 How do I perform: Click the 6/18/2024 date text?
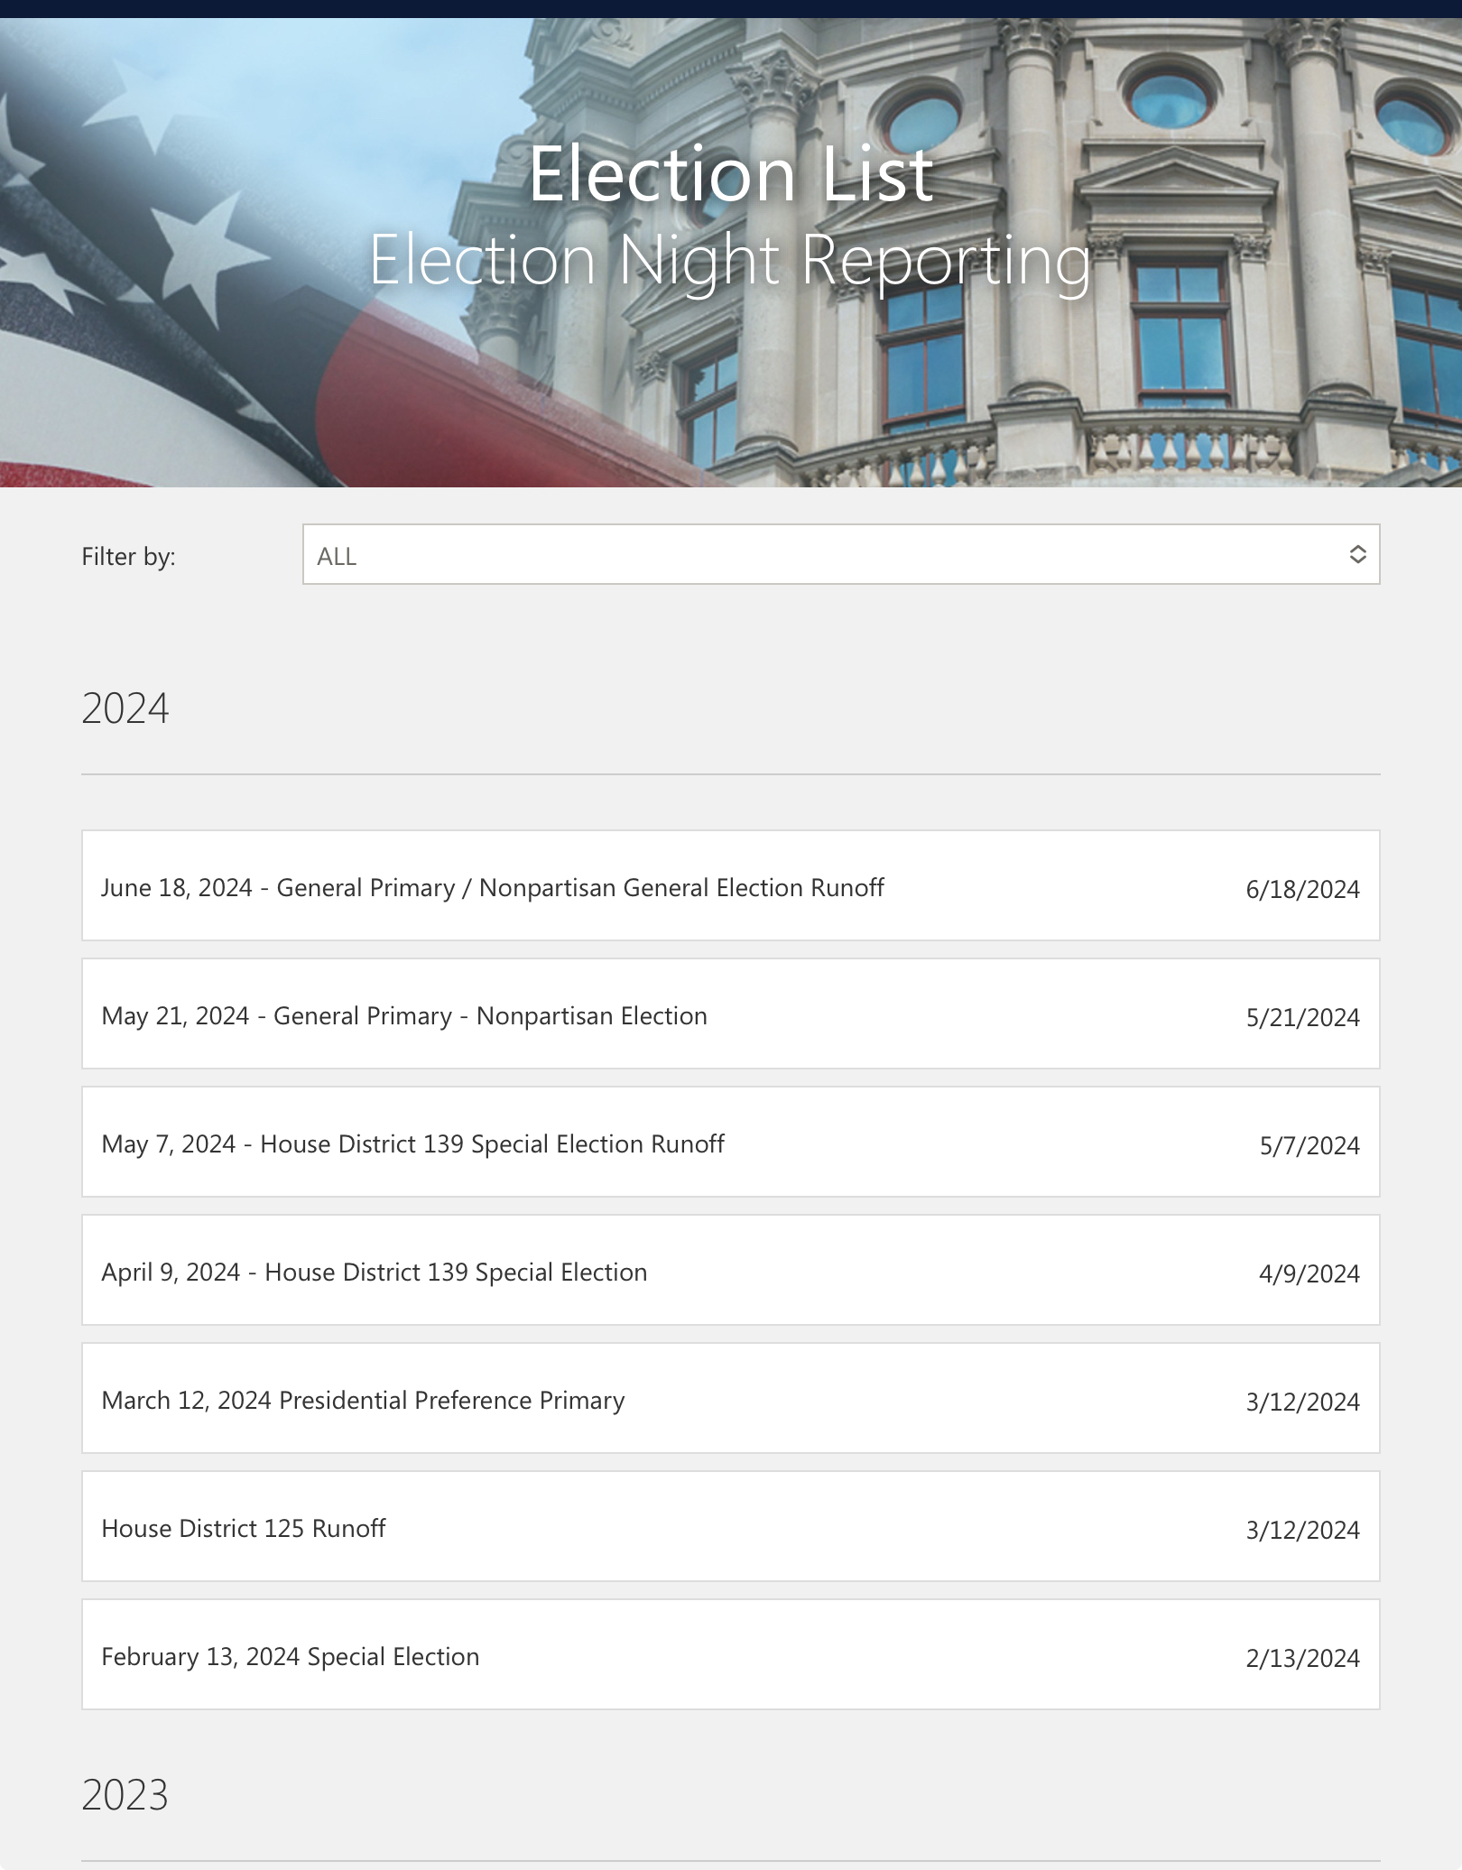point(1302,890)
